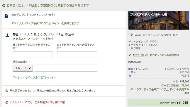Screen dimensions: 190x107
Task: Focus the 名 first name input field
Action: pos(77,54)
